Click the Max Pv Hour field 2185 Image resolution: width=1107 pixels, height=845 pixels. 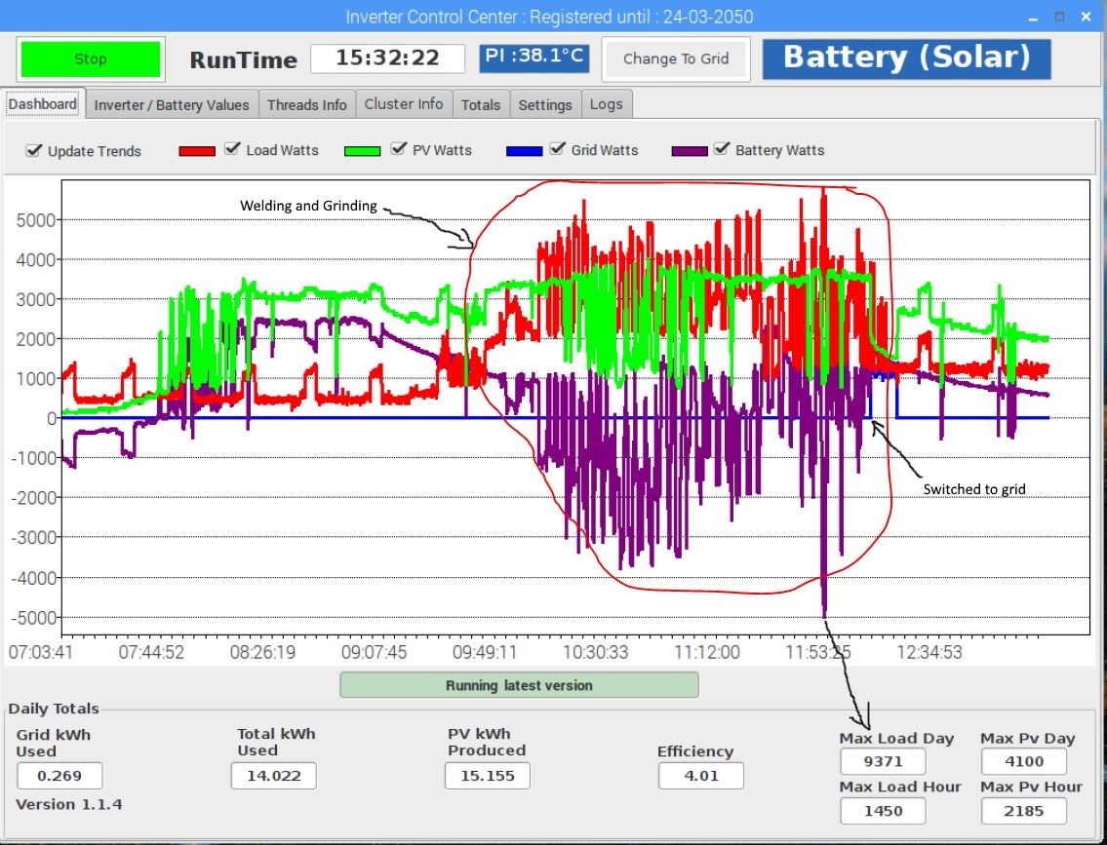1024,811
